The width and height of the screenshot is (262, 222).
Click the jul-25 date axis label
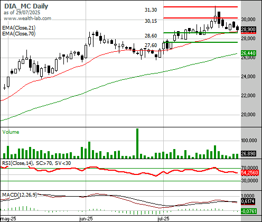164,219
